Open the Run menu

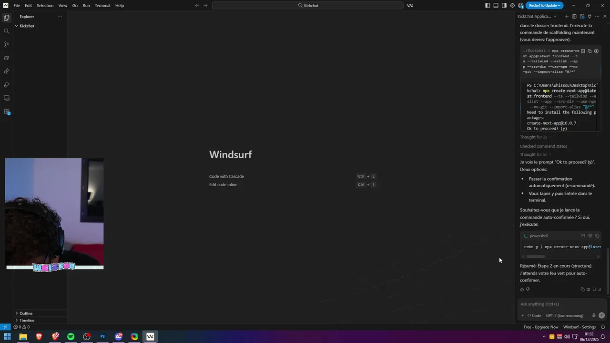86,5
